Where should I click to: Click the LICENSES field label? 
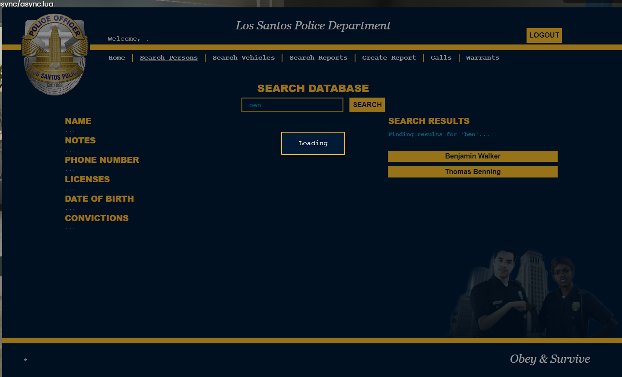(87, 180)
